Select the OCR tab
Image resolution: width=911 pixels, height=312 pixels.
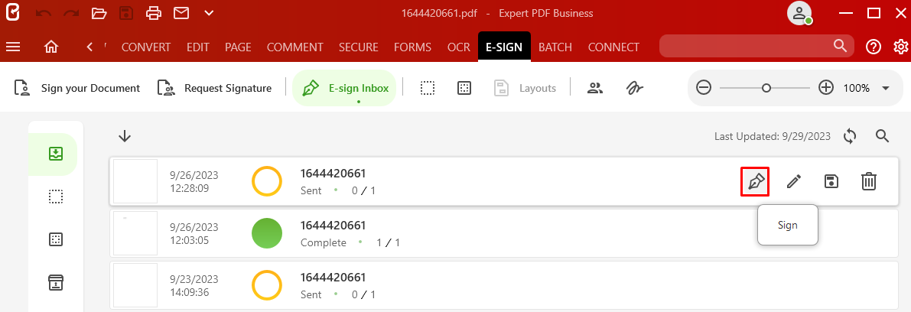click(459, 47)
